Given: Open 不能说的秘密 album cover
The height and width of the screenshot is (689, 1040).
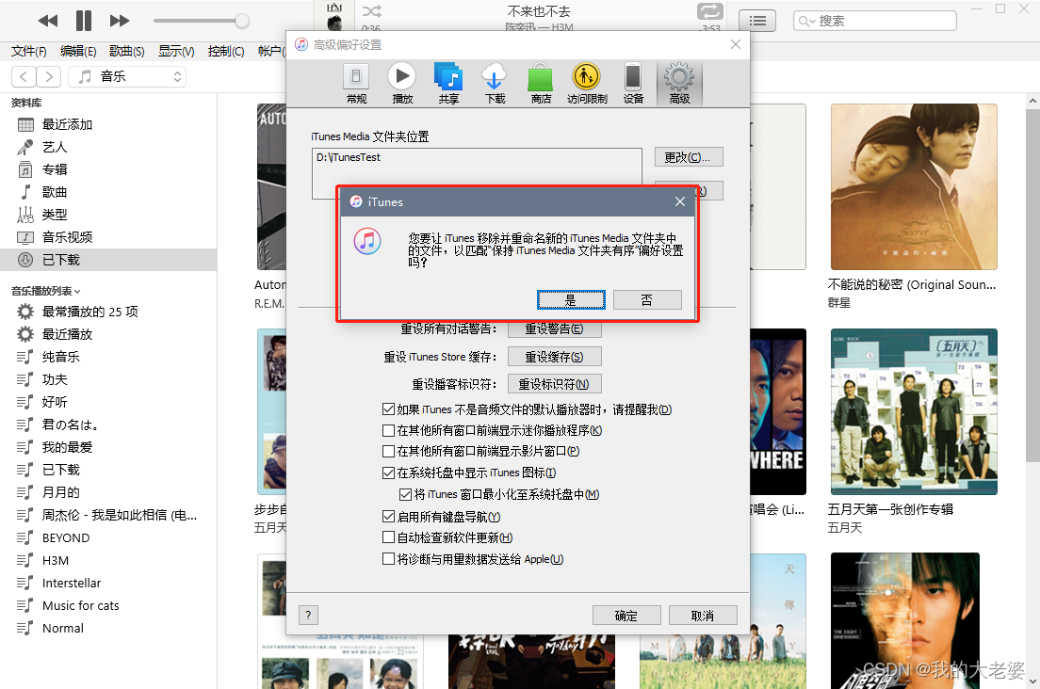Looking at the screenshot, I should [914, 186].
